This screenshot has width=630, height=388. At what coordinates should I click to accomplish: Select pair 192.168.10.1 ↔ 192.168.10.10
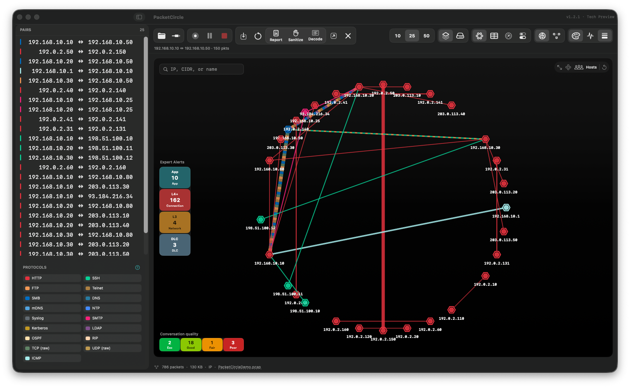pyautogui.click(x=81, y=71)
